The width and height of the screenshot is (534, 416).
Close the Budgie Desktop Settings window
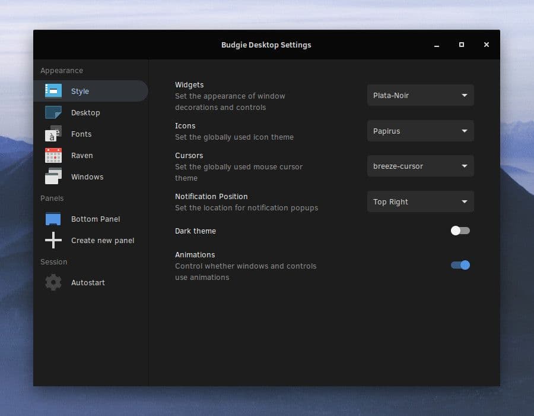[x=487, y=45]
